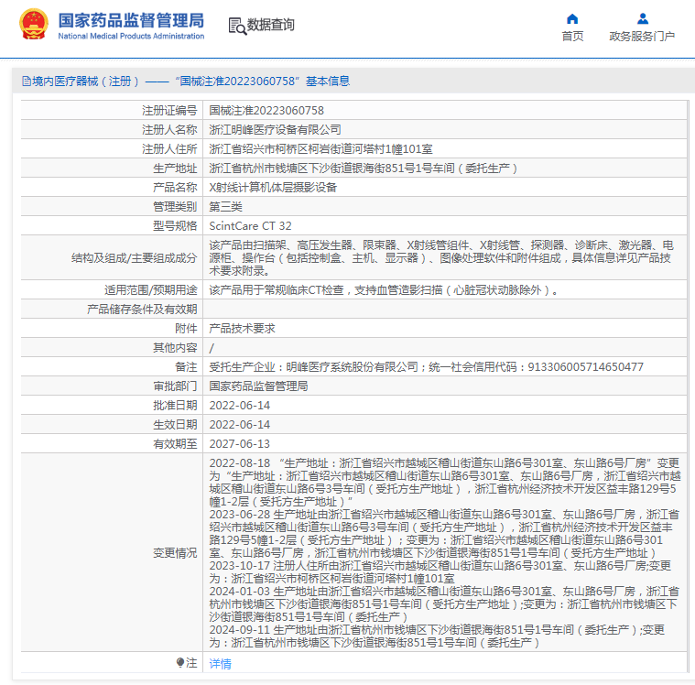
Task: Click the 数据查询 label
Action: tap(270, 25)
